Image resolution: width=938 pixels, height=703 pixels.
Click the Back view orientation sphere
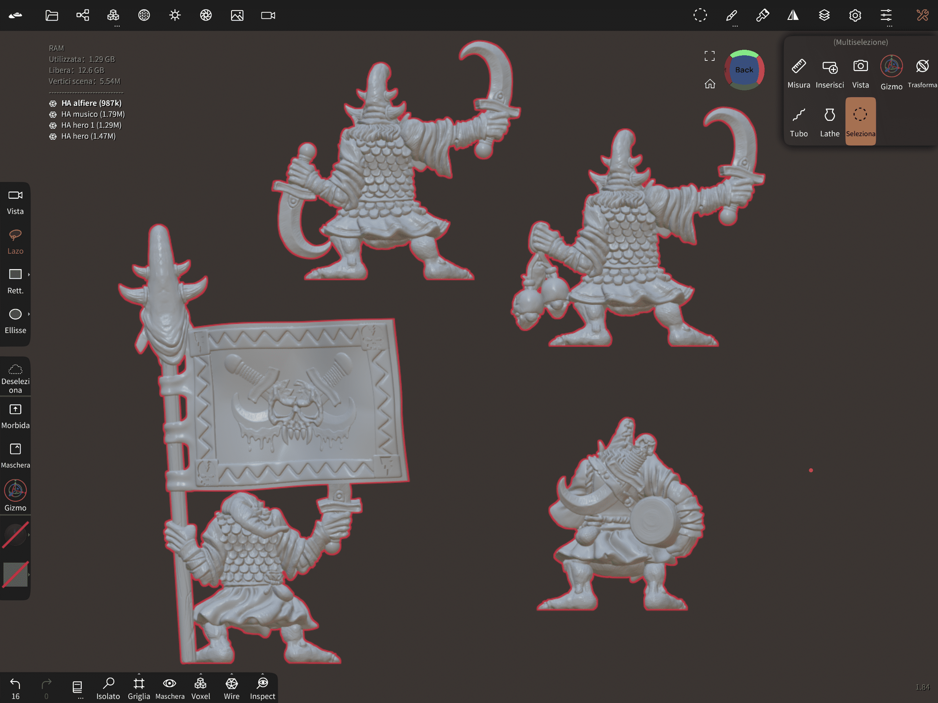744,70
